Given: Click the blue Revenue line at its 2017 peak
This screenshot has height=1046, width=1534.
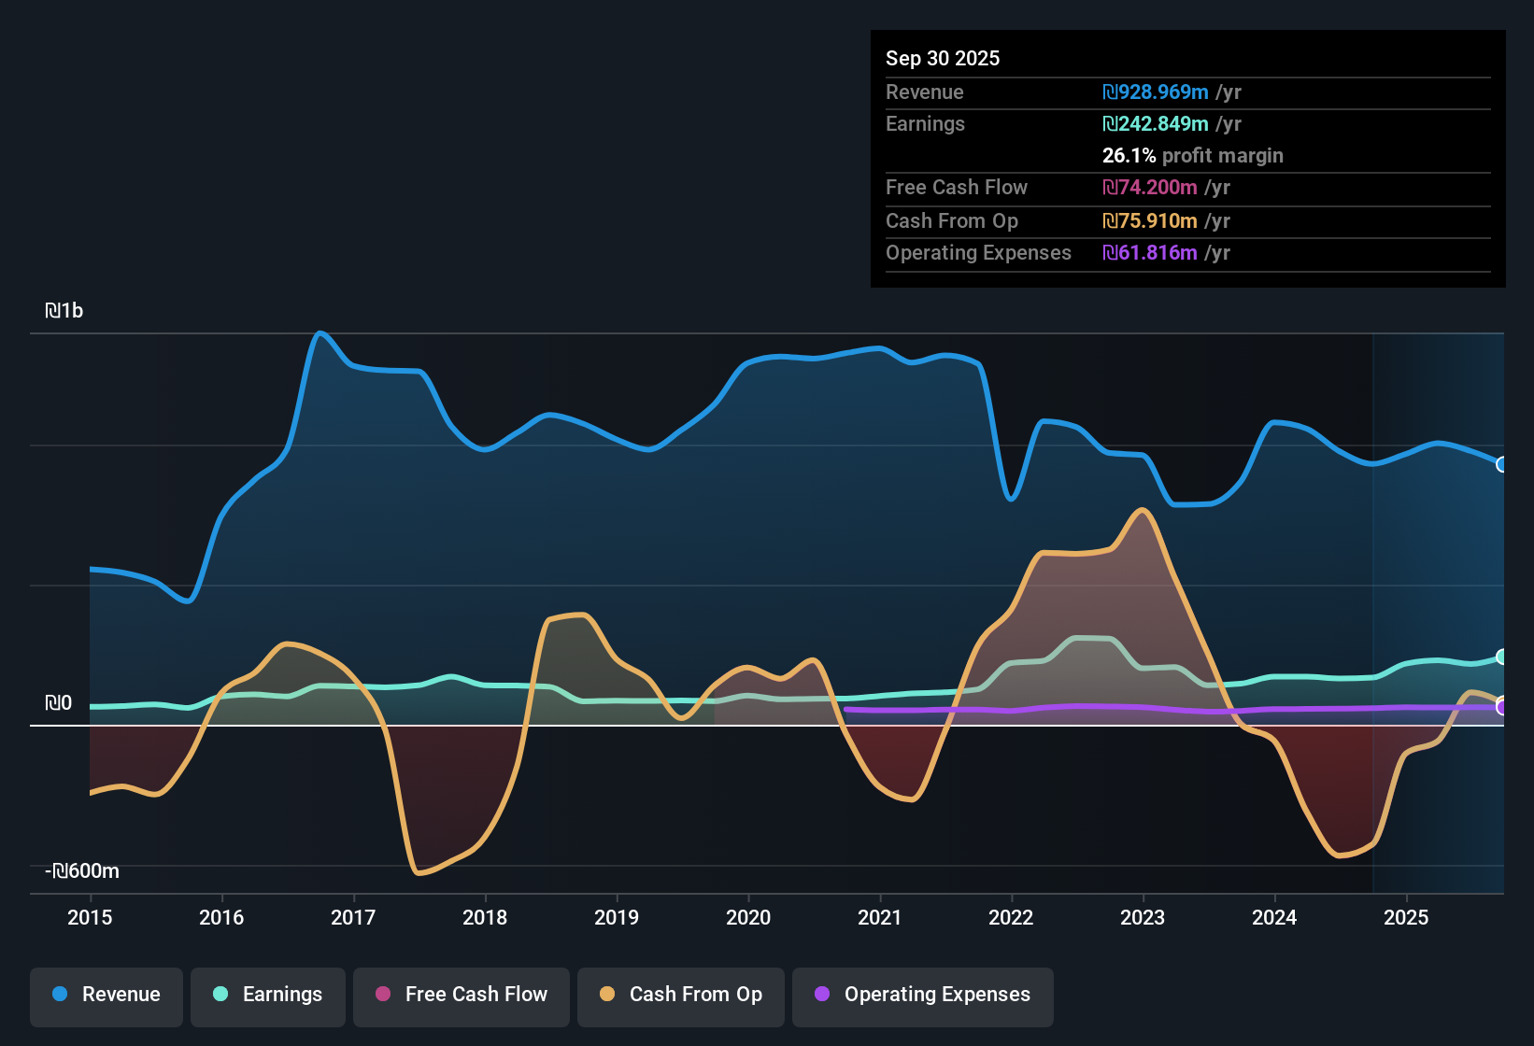Looking at the screenshot, I should (320, 333).
